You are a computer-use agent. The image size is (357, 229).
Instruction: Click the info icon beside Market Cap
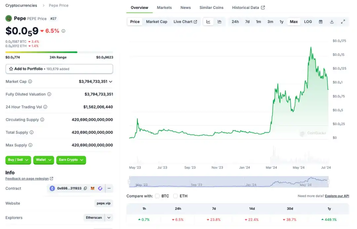(x=30, y=81)
